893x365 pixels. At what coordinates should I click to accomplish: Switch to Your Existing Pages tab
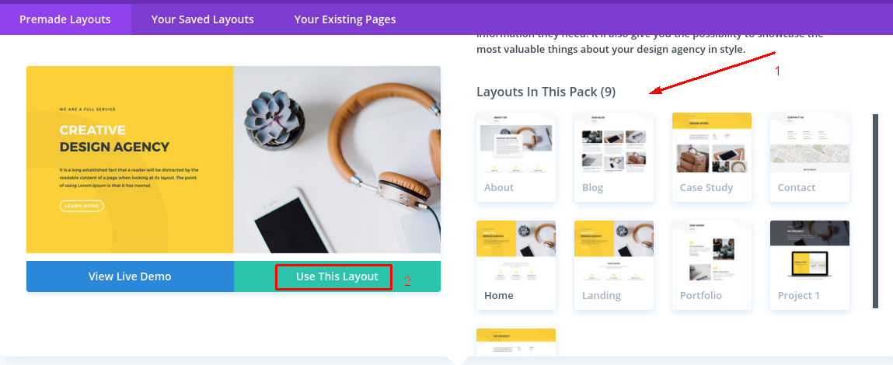(344, 19)
